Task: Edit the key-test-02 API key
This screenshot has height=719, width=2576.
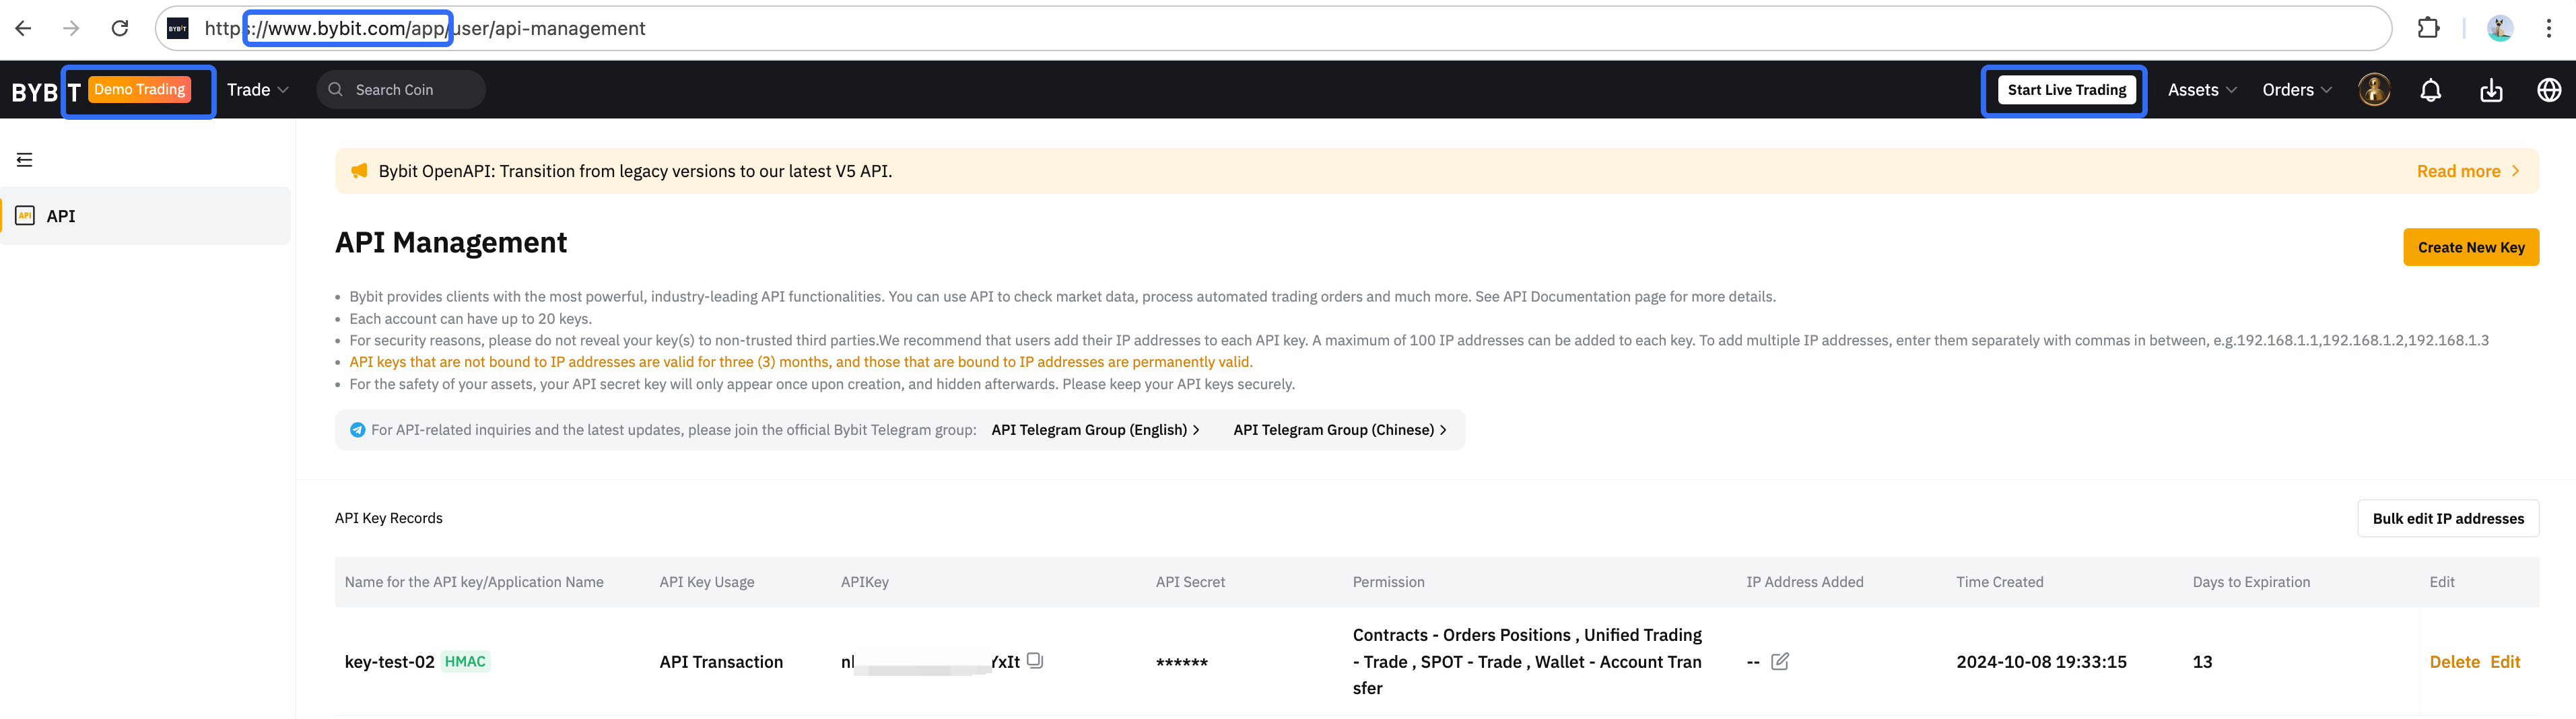Action: coord(2504,662)
